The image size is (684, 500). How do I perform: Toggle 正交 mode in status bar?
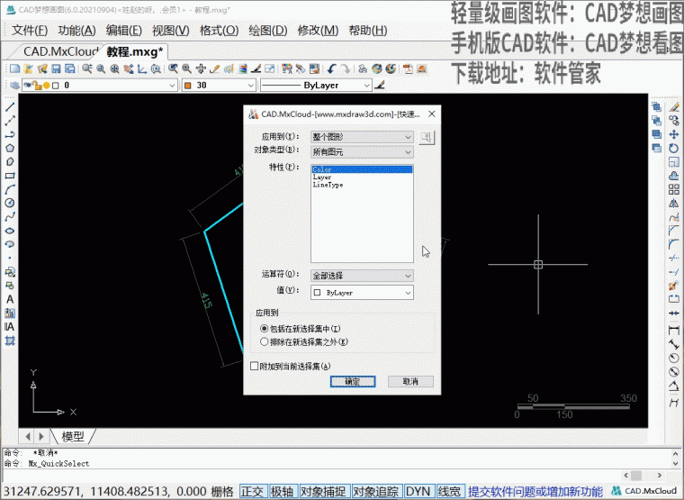tap(252, 491)
